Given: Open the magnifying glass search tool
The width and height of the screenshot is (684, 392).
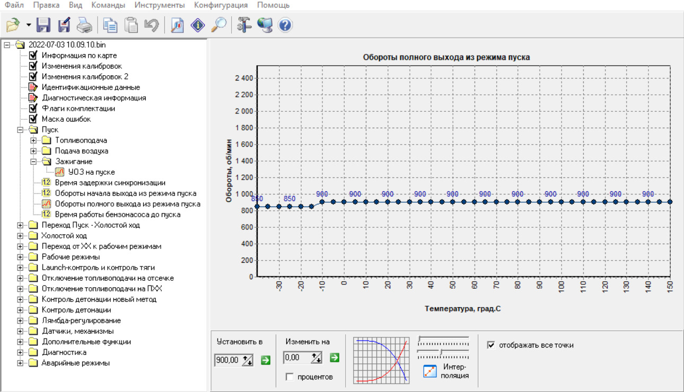Looking at the screenshot, I should [x=218, y=25].
